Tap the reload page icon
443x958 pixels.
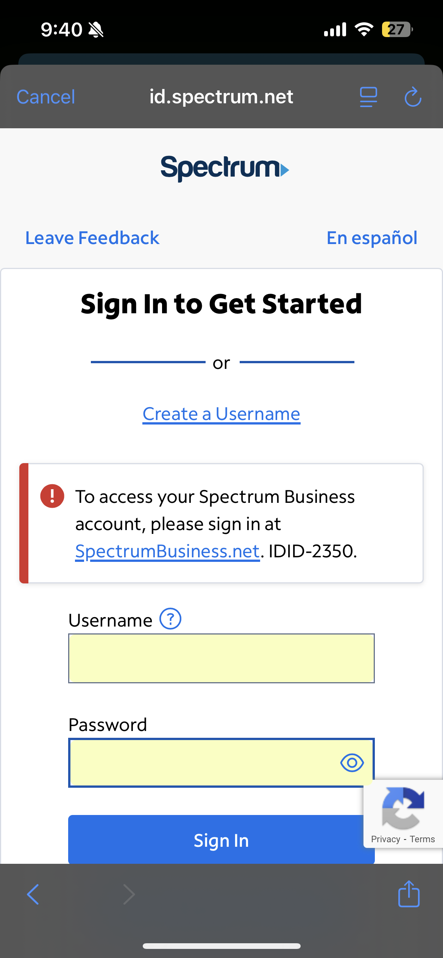pyautogui.click(x=413, y=97)
